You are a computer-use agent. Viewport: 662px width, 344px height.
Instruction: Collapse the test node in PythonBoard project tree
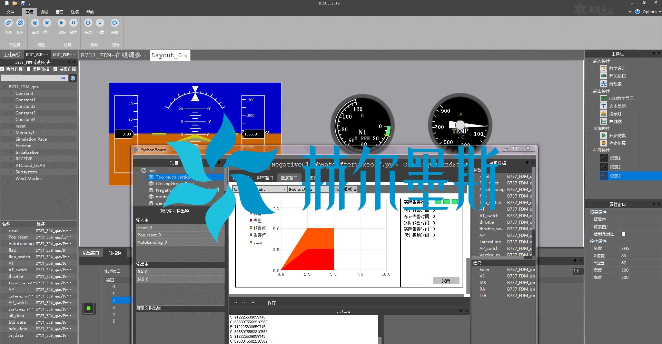pos(137,170)
